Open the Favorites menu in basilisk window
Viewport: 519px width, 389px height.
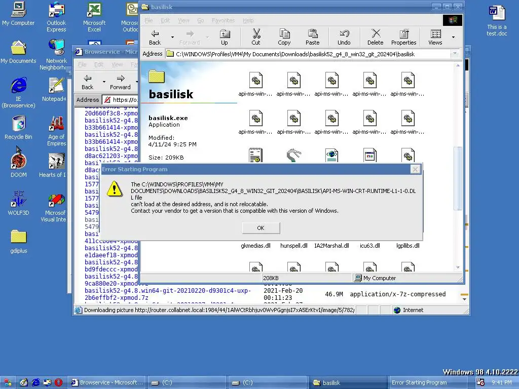[223, 20]
